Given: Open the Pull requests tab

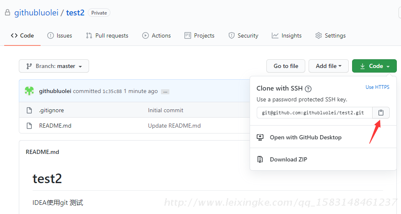Looking at the screenshot, I should tap(107, 35).
